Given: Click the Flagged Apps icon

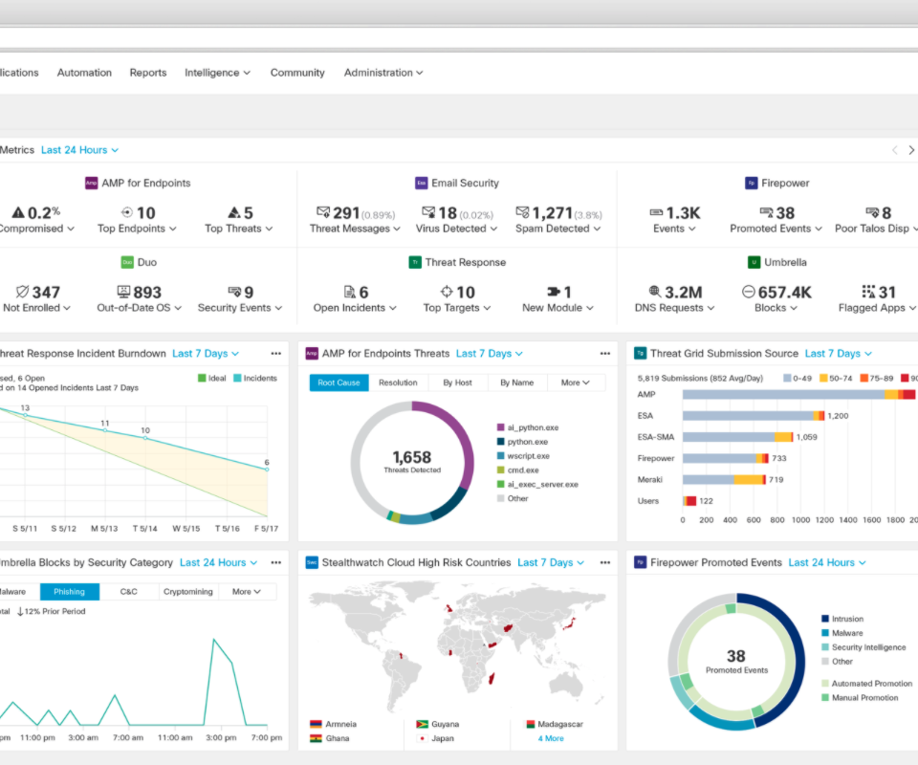Looking at the screenshot, I should point(869,292).
